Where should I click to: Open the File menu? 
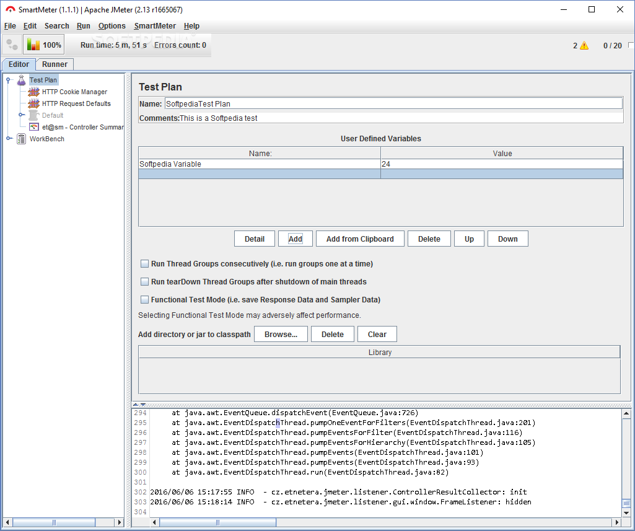coord(10,26)
